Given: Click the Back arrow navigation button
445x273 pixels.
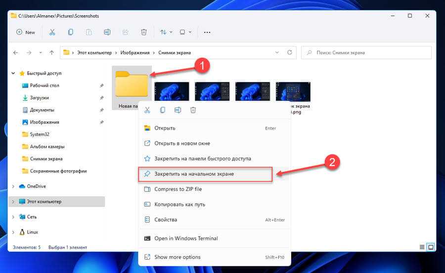Looking at the screenshot, I should click(x=16, y=52).
